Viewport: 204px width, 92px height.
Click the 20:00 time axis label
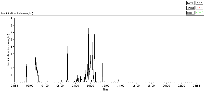[167, 86]
